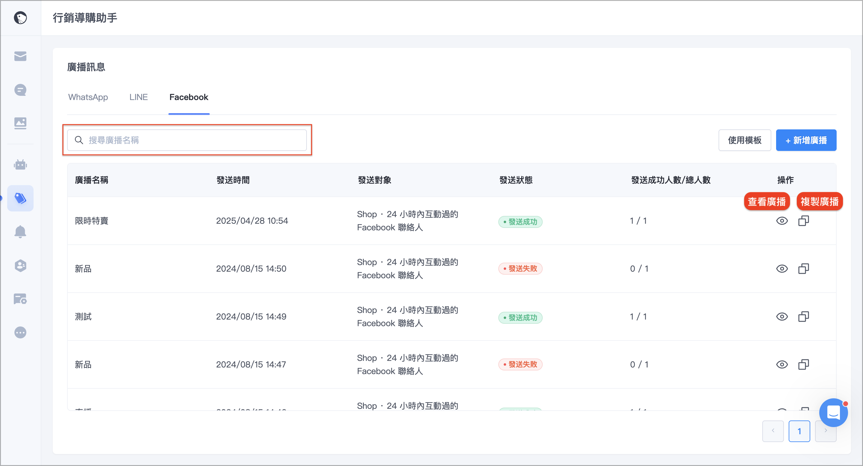The height and width of the screenshot is (466, 863).
Task: Click the 新品 name in the 14:47 row
Action: (83, 364)
